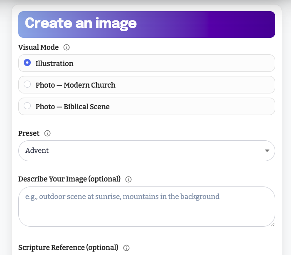Click the dropdown arrow in the Preset field
This screenshot has height=255, width=291.
point(267,151)
